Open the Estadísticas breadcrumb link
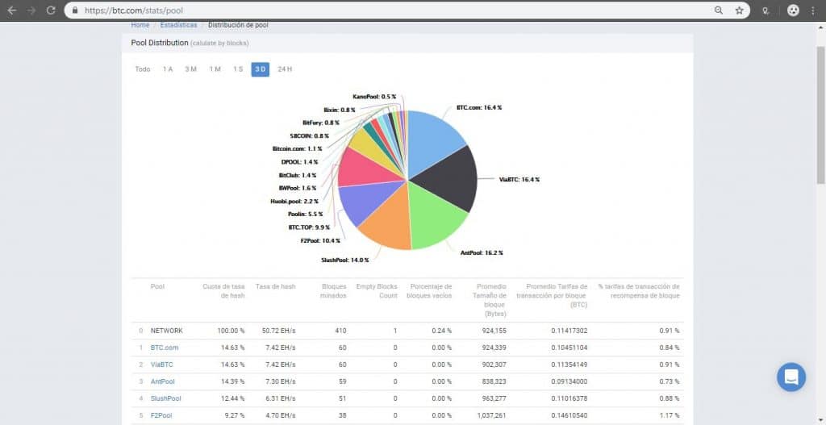Image resolution: width=826 pixels, height=425 pixels. (x=178, y=25)
